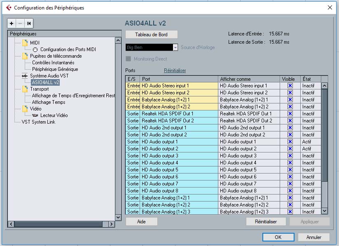This screenshot has width=339, height=246.
Task: Click the Aide help button
Action: click(x=141, y=222)
